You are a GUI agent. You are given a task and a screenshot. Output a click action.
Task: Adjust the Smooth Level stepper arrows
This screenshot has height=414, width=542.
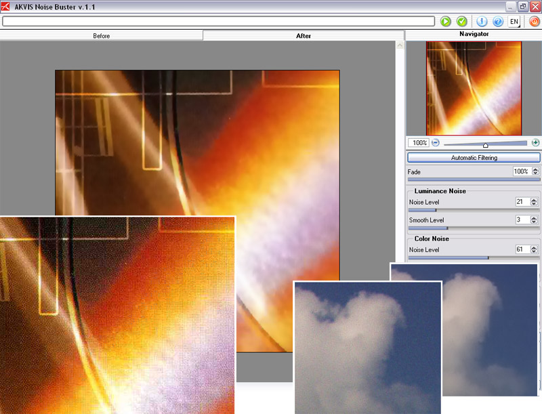(x=534, y=220)
